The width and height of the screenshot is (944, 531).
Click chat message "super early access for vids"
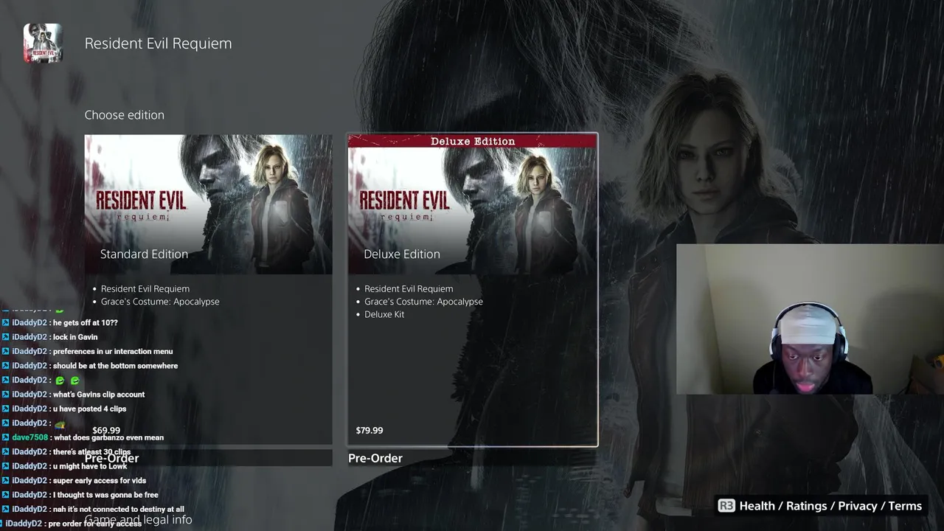(x=100, y=481)
